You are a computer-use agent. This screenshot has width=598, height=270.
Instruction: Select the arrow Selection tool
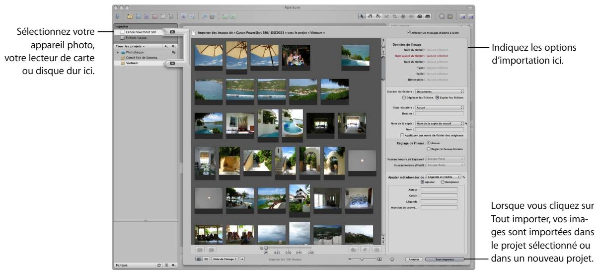(363, 16)
